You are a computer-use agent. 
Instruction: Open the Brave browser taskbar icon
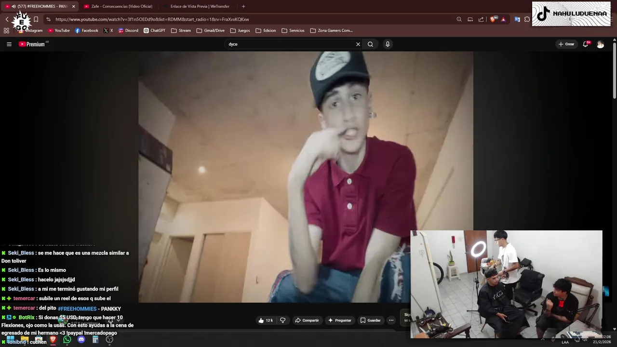tap(53, 340)
